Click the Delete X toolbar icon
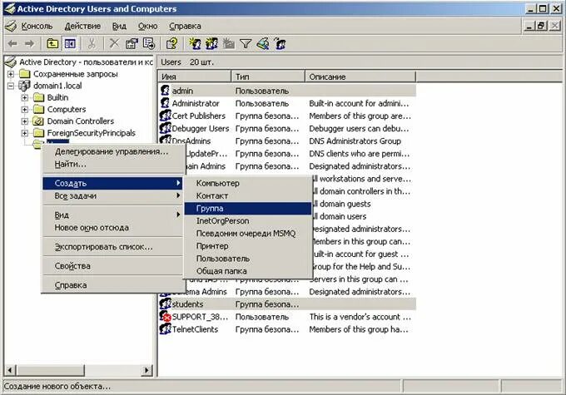Screen dimensions: 566x395 (x=114, y=44)
